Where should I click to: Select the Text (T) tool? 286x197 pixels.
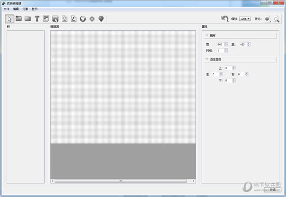pyautogui.click(x=37, y=19)
